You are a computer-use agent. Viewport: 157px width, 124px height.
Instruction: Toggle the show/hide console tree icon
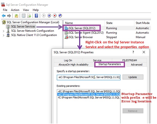(24, 16)
